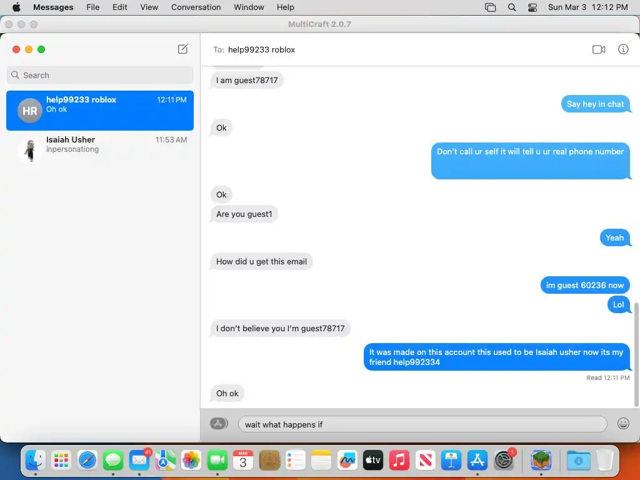The width and height of the screenshot is (640, 480).
Task: Compose a new message
Action: click(x=183, y=49)
